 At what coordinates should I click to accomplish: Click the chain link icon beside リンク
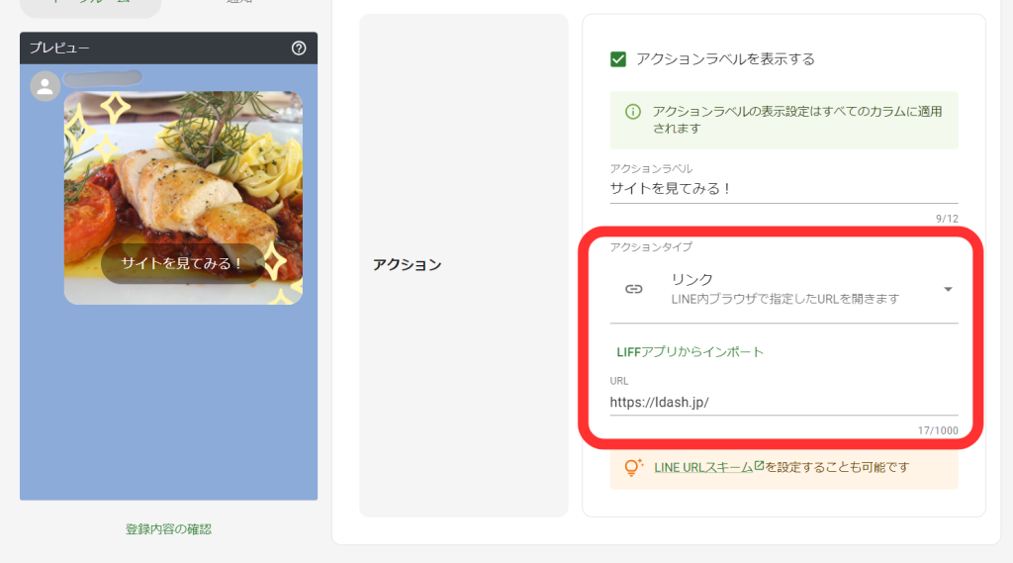click(x=634, y=289)
